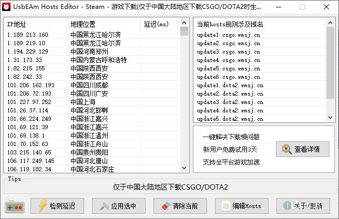Click location 中国上海
339x219 pixels.
[x=83, y=102]
